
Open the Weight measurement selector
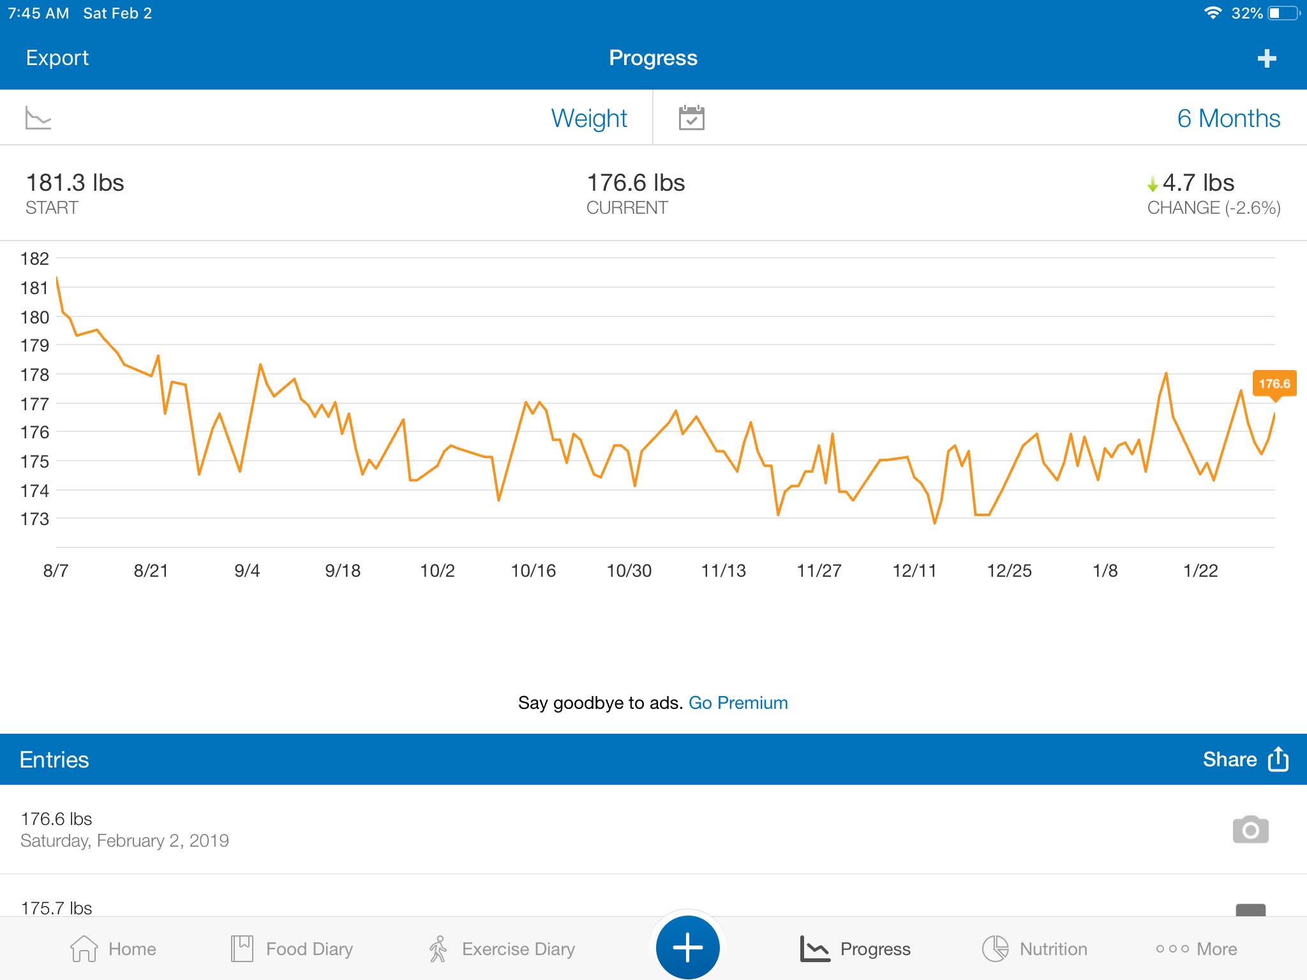pyautogui.click(x=589, y=118)
